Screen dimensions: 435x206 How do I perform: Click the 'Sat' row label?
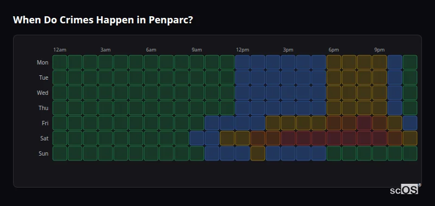44,139
